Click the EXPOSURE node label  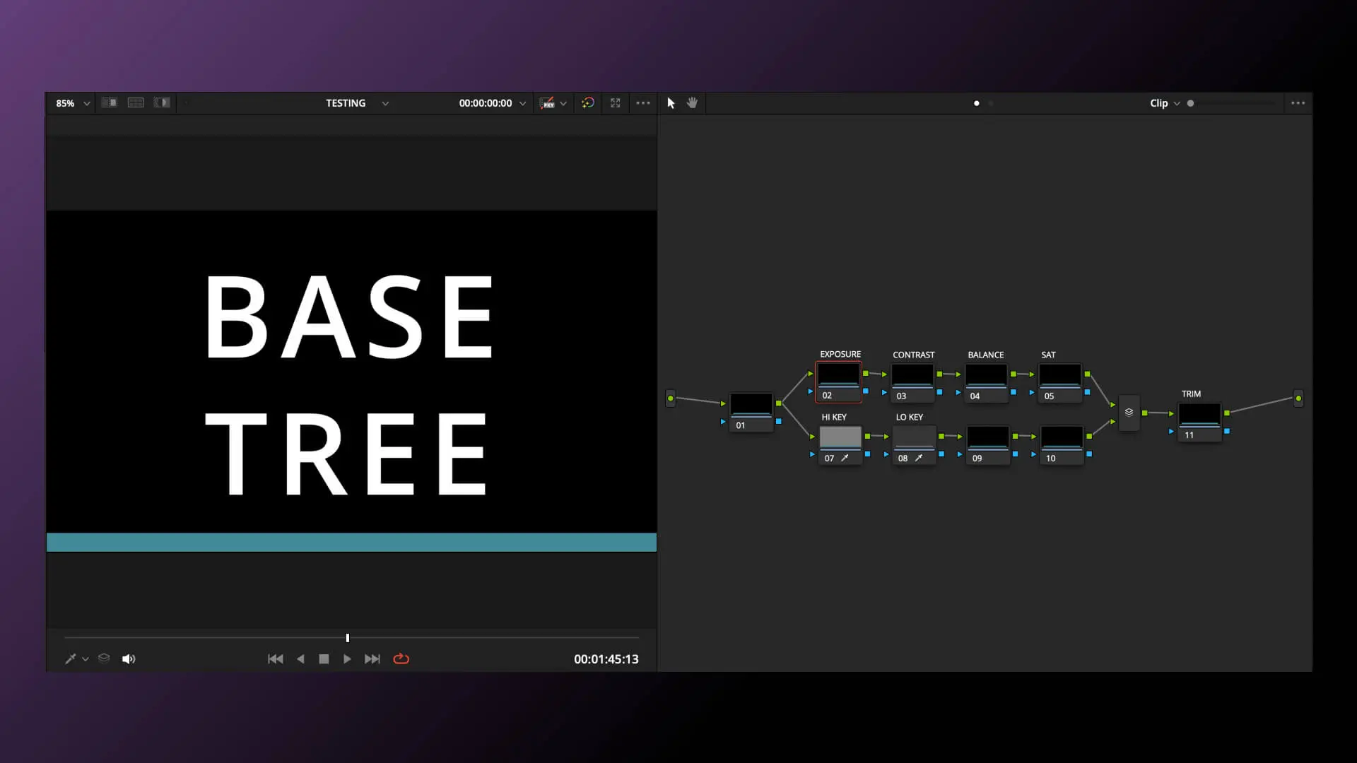(x=840, y=354)
